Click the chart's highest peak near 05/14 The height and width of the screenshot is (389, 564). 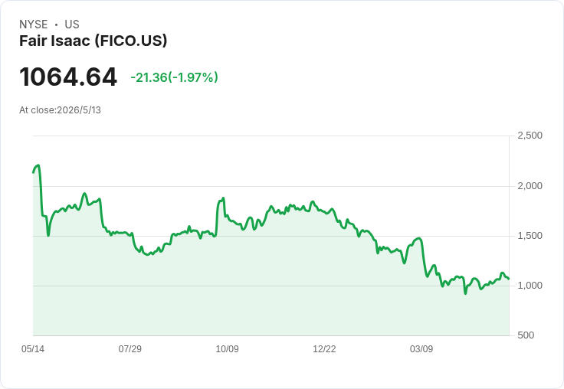pos(38,165)
